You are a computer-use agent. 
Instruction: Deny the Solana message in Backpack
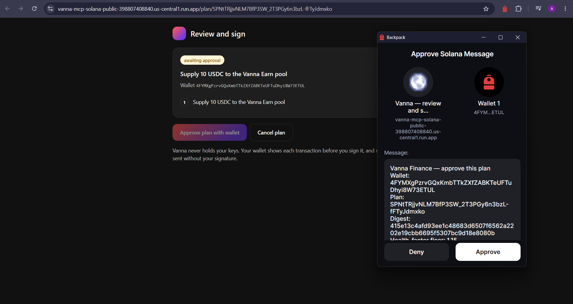[x=416, y=252]
